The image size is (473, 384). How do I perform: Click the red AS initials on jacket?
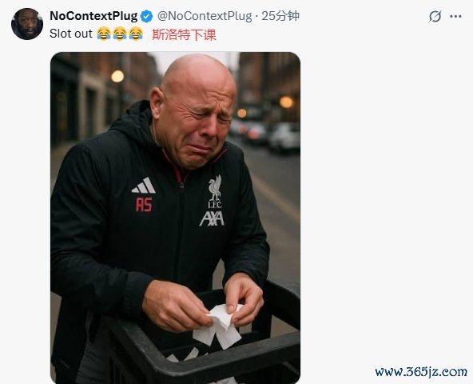(x=144, y=205)
